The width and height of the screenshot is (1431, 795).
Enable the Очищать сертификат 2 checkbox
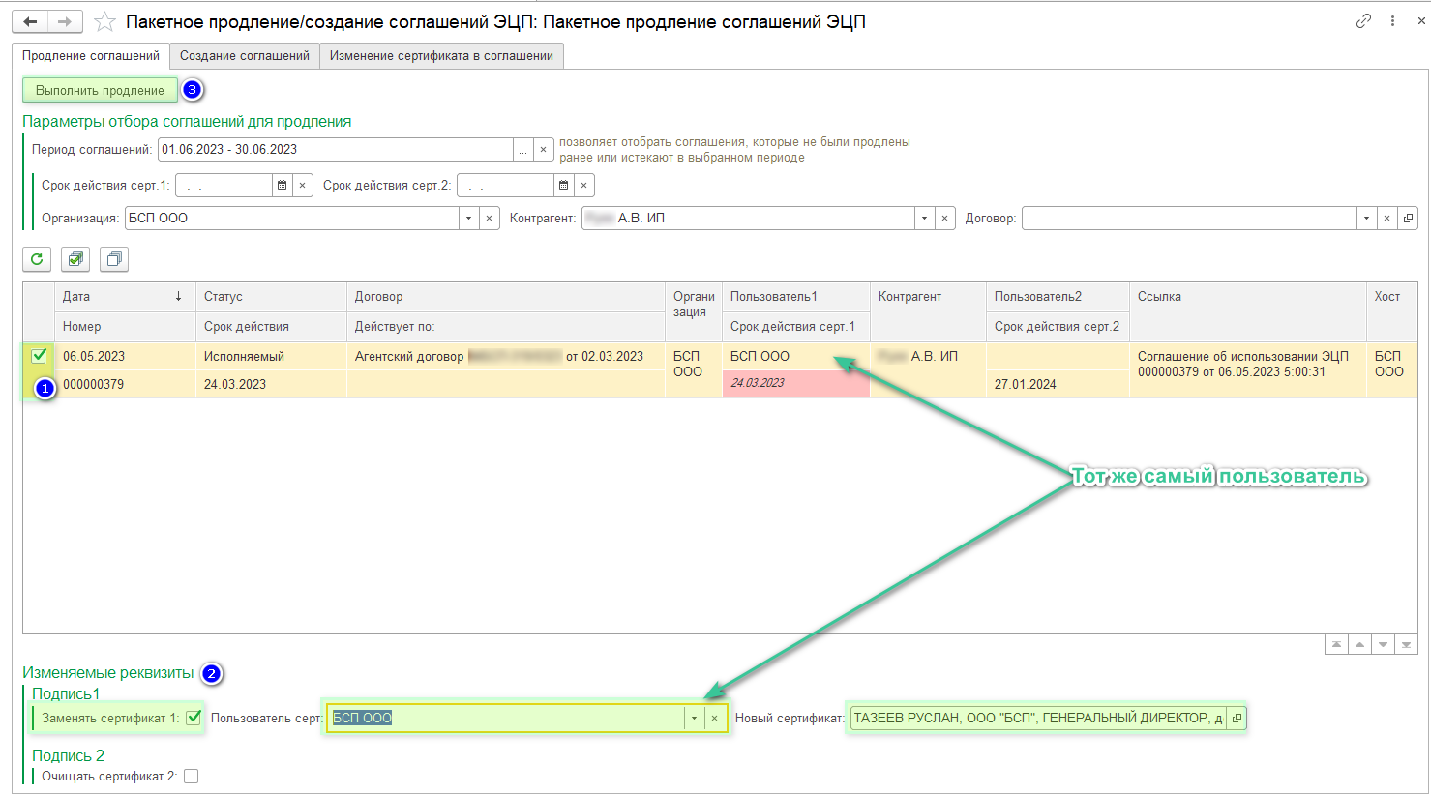[192, 776]
